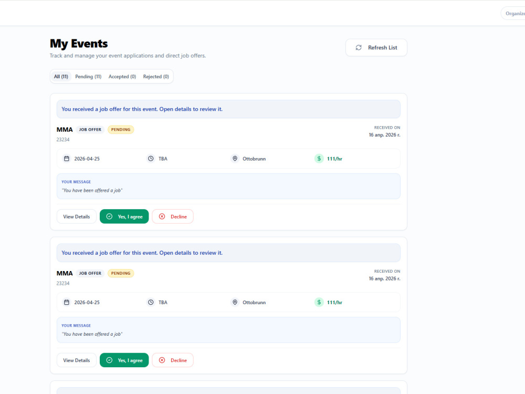
Task: Click the 23234 ID under the second MMA title
Action: (x=63, y=284)
